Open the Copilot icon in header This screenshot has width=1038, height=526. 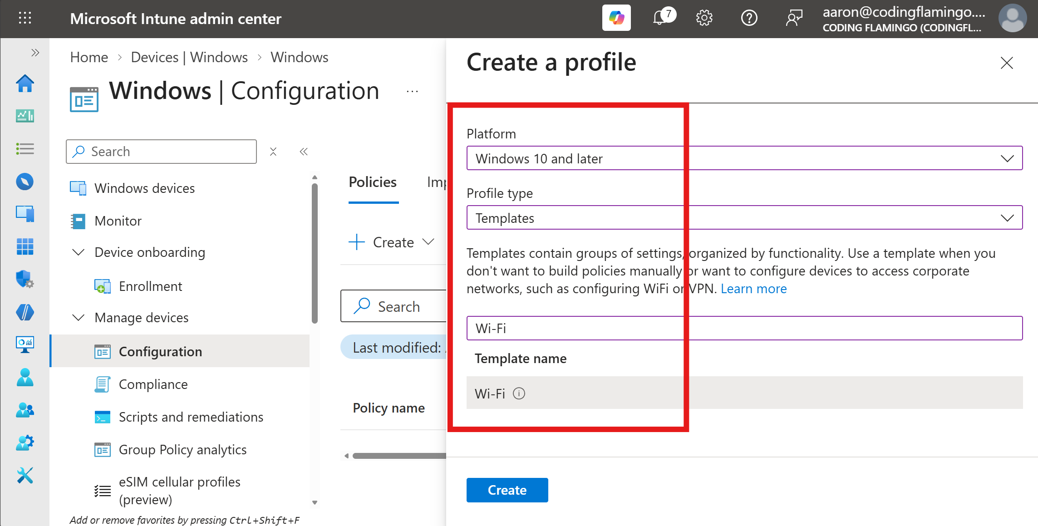pyautogui.click(x=616, y=18)
